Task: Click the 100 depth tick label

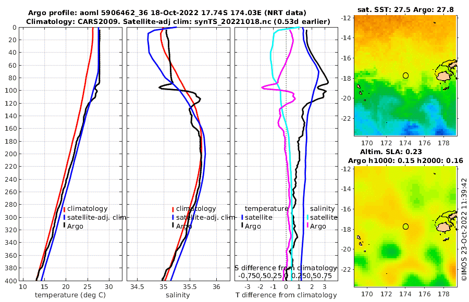Action: [11, 91]
